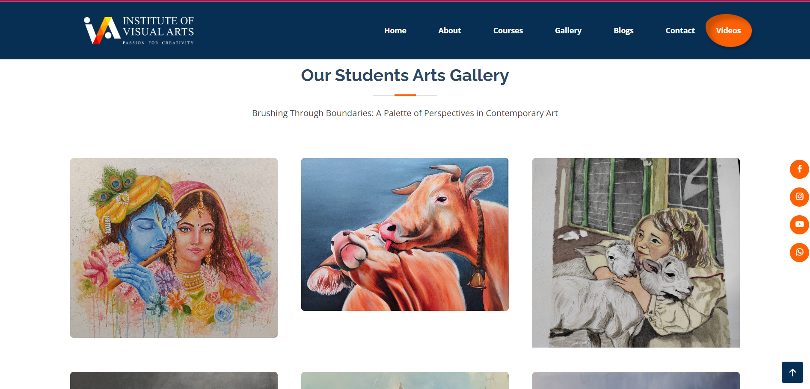View the cow and calf painting
The width and height of the screenshot is (810, 389).
point(405,234)
